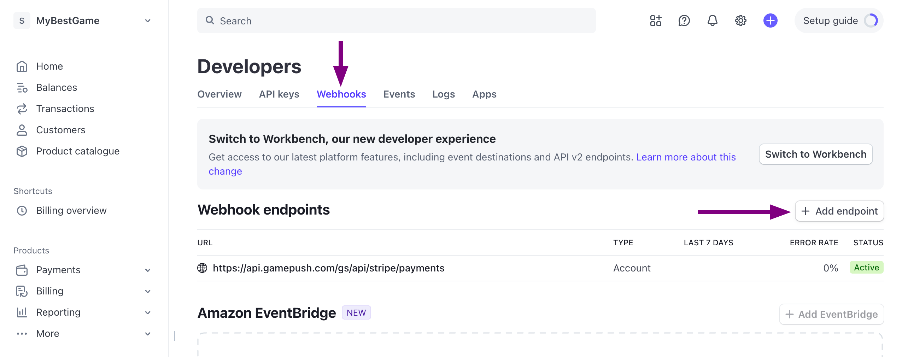This screenshot has height=357, width=902.
Task: Select the Webhooks tab
Action: coord(341,94)
